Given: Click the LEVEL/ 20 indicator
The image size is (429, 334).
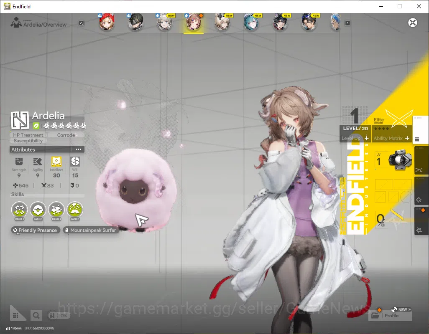Looking at the screenshot, I should coord(355,128).
